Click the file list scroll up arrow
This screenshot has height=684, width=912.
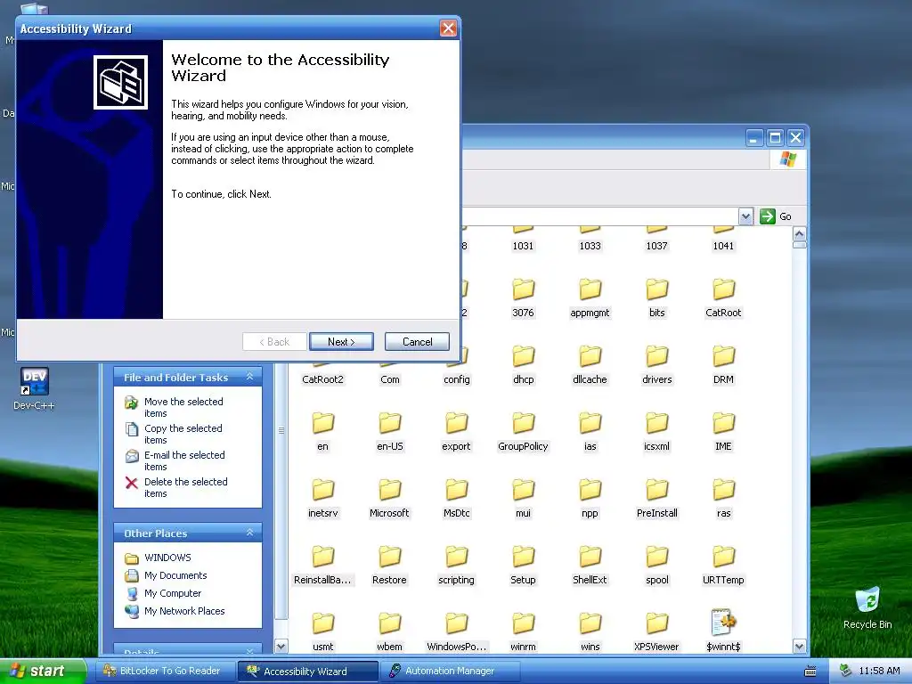(799, 234)
